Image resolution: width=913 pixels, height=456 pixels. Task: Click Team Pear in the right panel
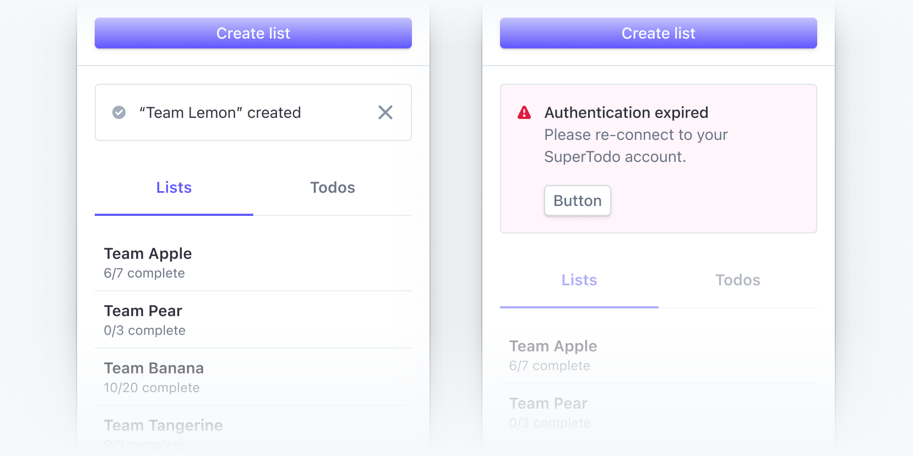point(548,403)
